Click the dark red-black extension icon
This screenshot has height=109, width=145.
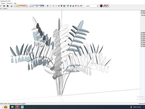pyautogui.click(x=101, y=6)
